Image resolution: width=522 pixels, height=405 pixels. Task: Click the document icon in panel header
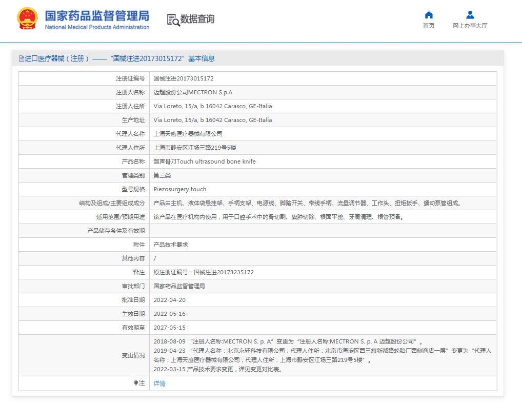(22, 59)
